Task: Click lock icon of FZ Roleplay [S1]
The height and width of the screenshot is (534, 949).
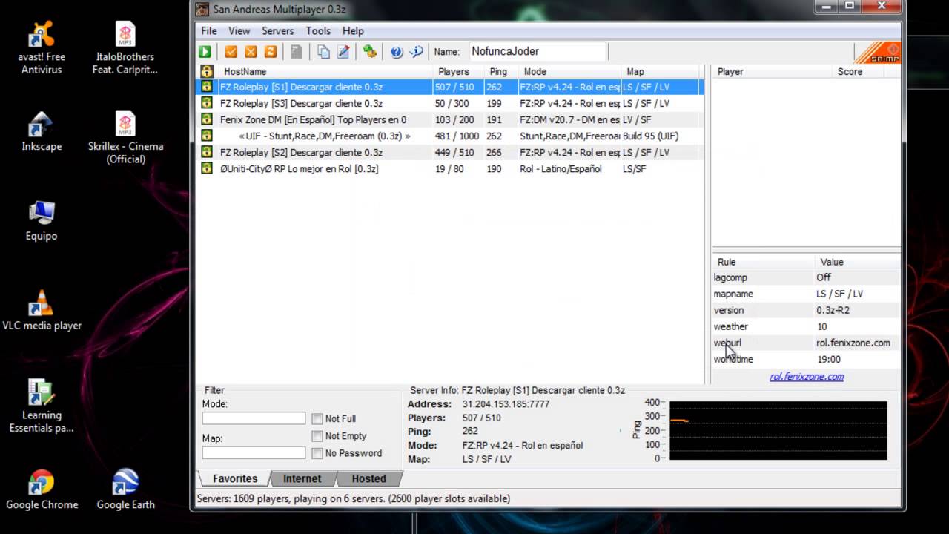Action: coord(207,87)
